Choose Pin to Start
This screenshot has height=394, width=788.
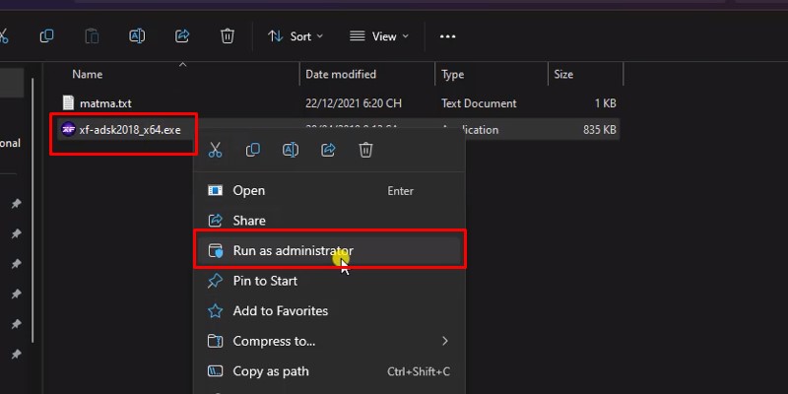(265, 281)
